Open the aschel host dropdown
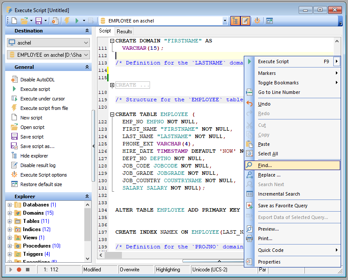This screenshot has height=280, width=348. [86, 43]
